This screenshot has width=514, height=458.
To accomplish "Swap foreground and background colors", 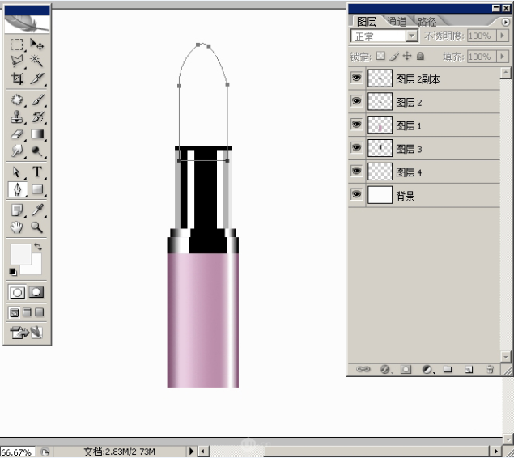I will 37,247.
